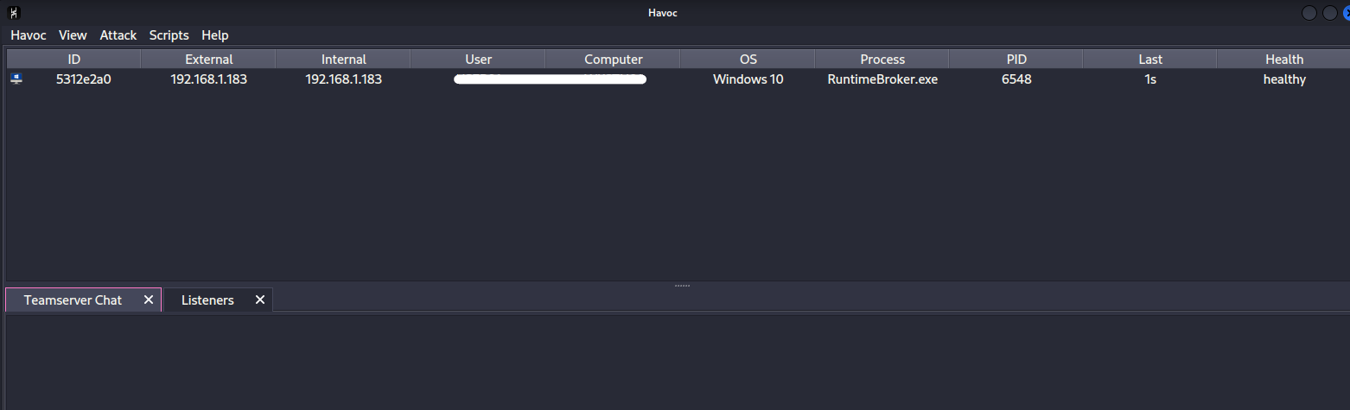
Task: Open the View menu
Action: 73,35
